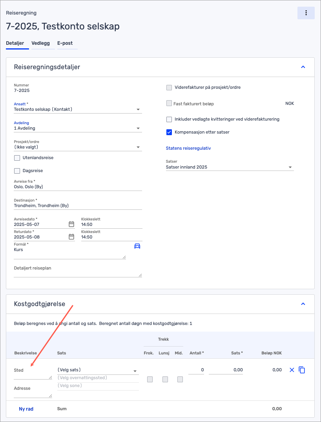Open the Avreisedato calendar picker
321x422 pixels.
tap(71, 224)
